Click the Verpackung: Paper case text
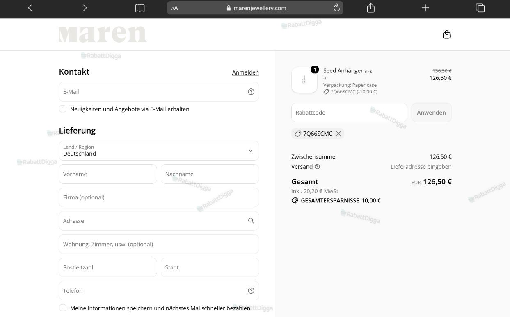Screen dimensions: 510x317 point(350,85)
